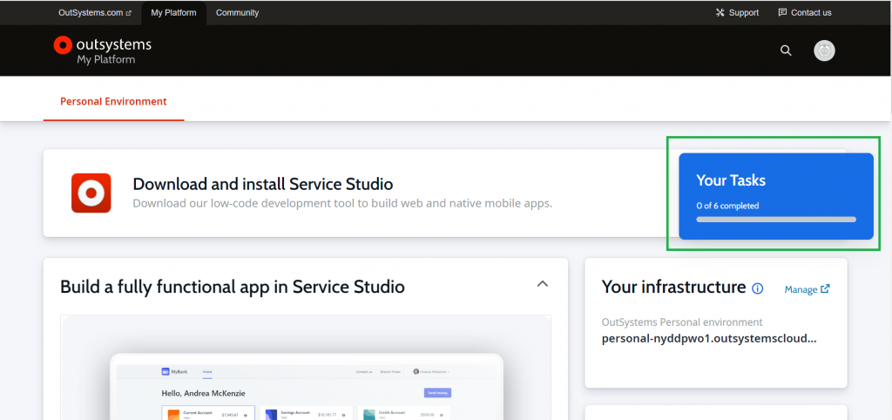Select the Personal Environment tab
The width and height of the screenshot is (892, 420).
click(x=113, y=102)
